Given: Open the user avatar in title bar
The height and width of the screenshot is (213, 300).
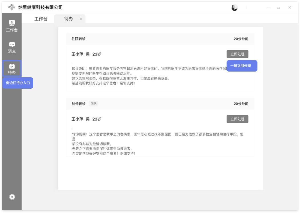Looking at the screenshot, I should (234, 8).
